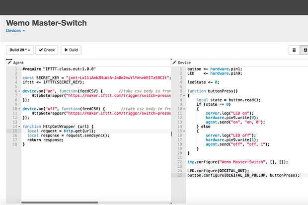308x205 pixels.
Task: Click the Agent pane label
Action: coord(18,63)
